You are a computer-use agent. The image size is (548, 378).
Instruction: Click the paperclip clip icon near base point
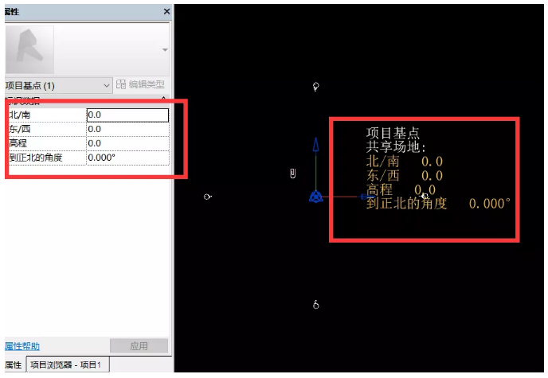tap(293, 173)
